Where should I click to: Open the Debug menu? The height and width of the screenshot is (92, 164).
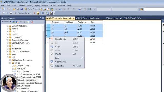click(30, 5)
